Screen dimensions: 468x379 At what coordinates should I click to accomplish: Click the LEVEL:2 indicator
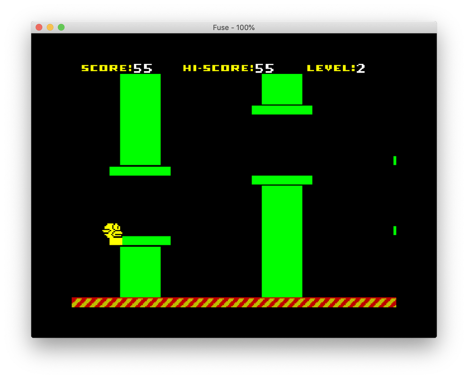point(336,68)
